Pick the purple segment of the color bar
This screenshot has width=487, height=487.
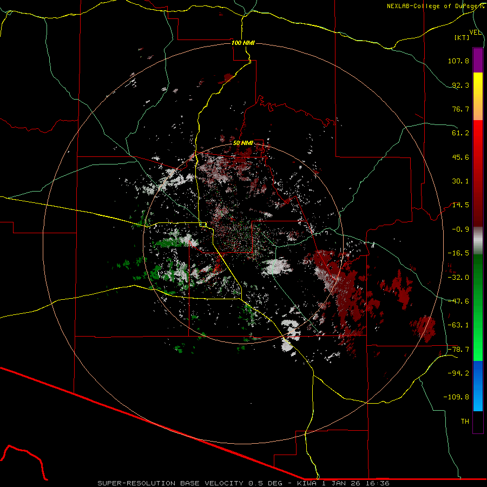tap(478, 60)
